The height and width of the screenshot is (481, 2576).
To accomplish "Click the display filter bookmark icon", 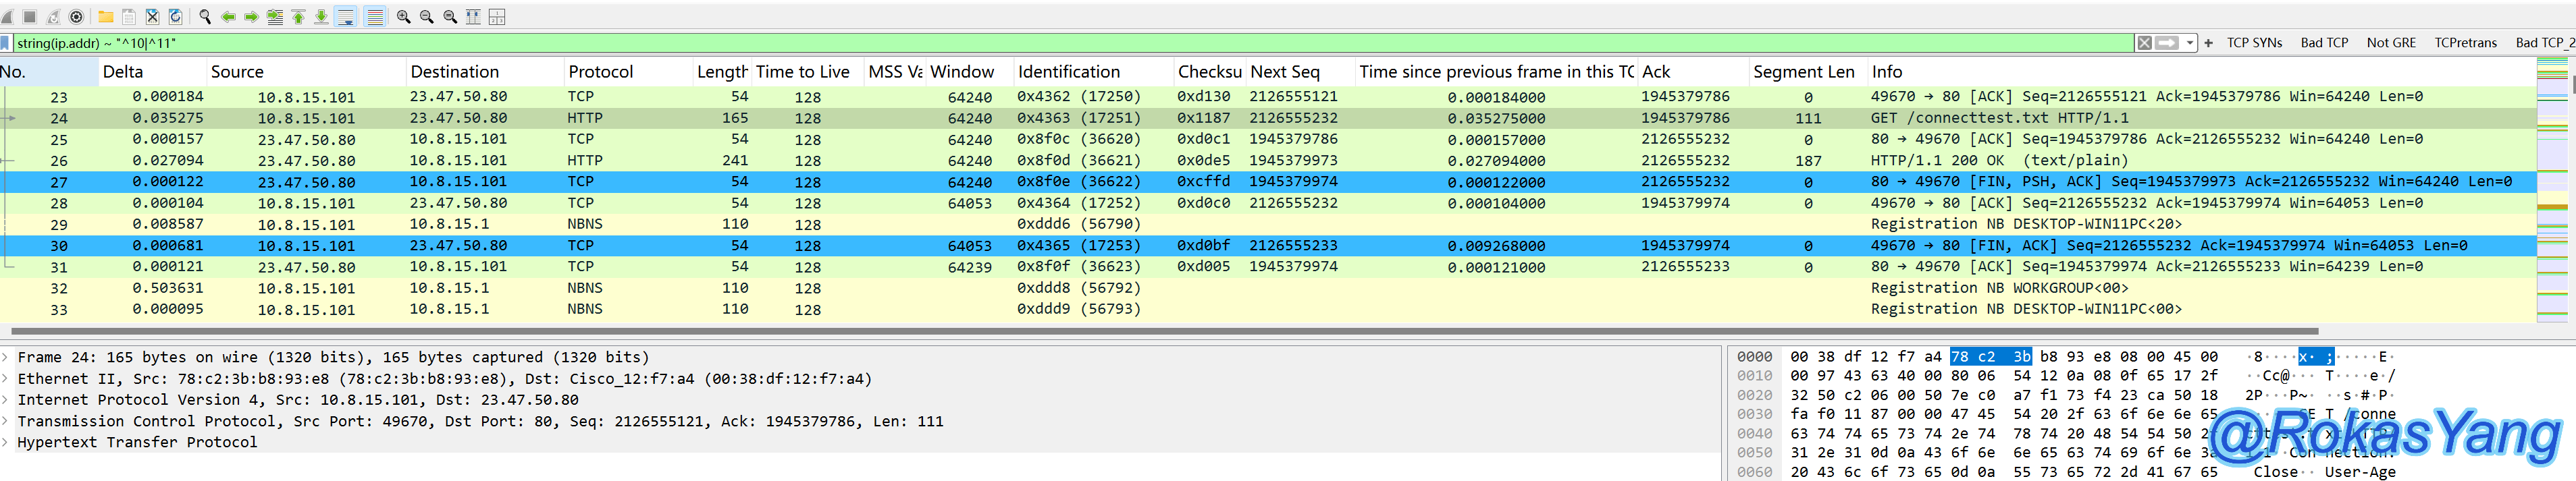I will [x=6, y=43].
